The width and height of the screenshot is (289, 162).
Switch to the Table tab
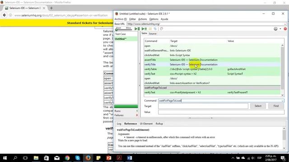pyautogui.click(x=144, y=33)
